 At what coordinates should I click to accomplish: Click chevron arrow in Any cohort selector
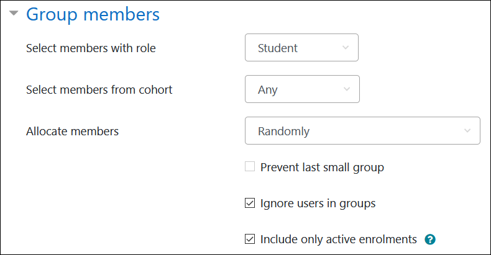[347, 89]
